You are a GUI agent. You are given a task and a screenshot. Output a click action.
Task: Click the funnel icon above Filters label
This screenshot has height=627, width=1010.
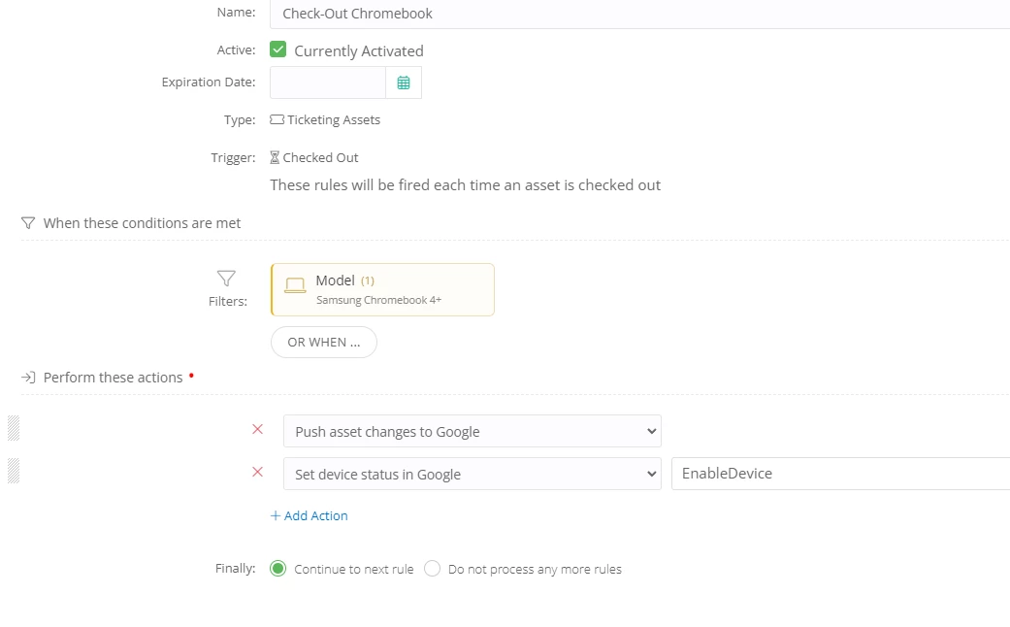(x=226, y=279)
